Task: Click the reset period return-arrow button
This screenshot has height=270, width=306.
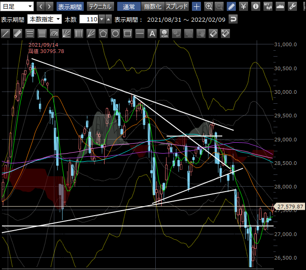Action: (233, 19)
